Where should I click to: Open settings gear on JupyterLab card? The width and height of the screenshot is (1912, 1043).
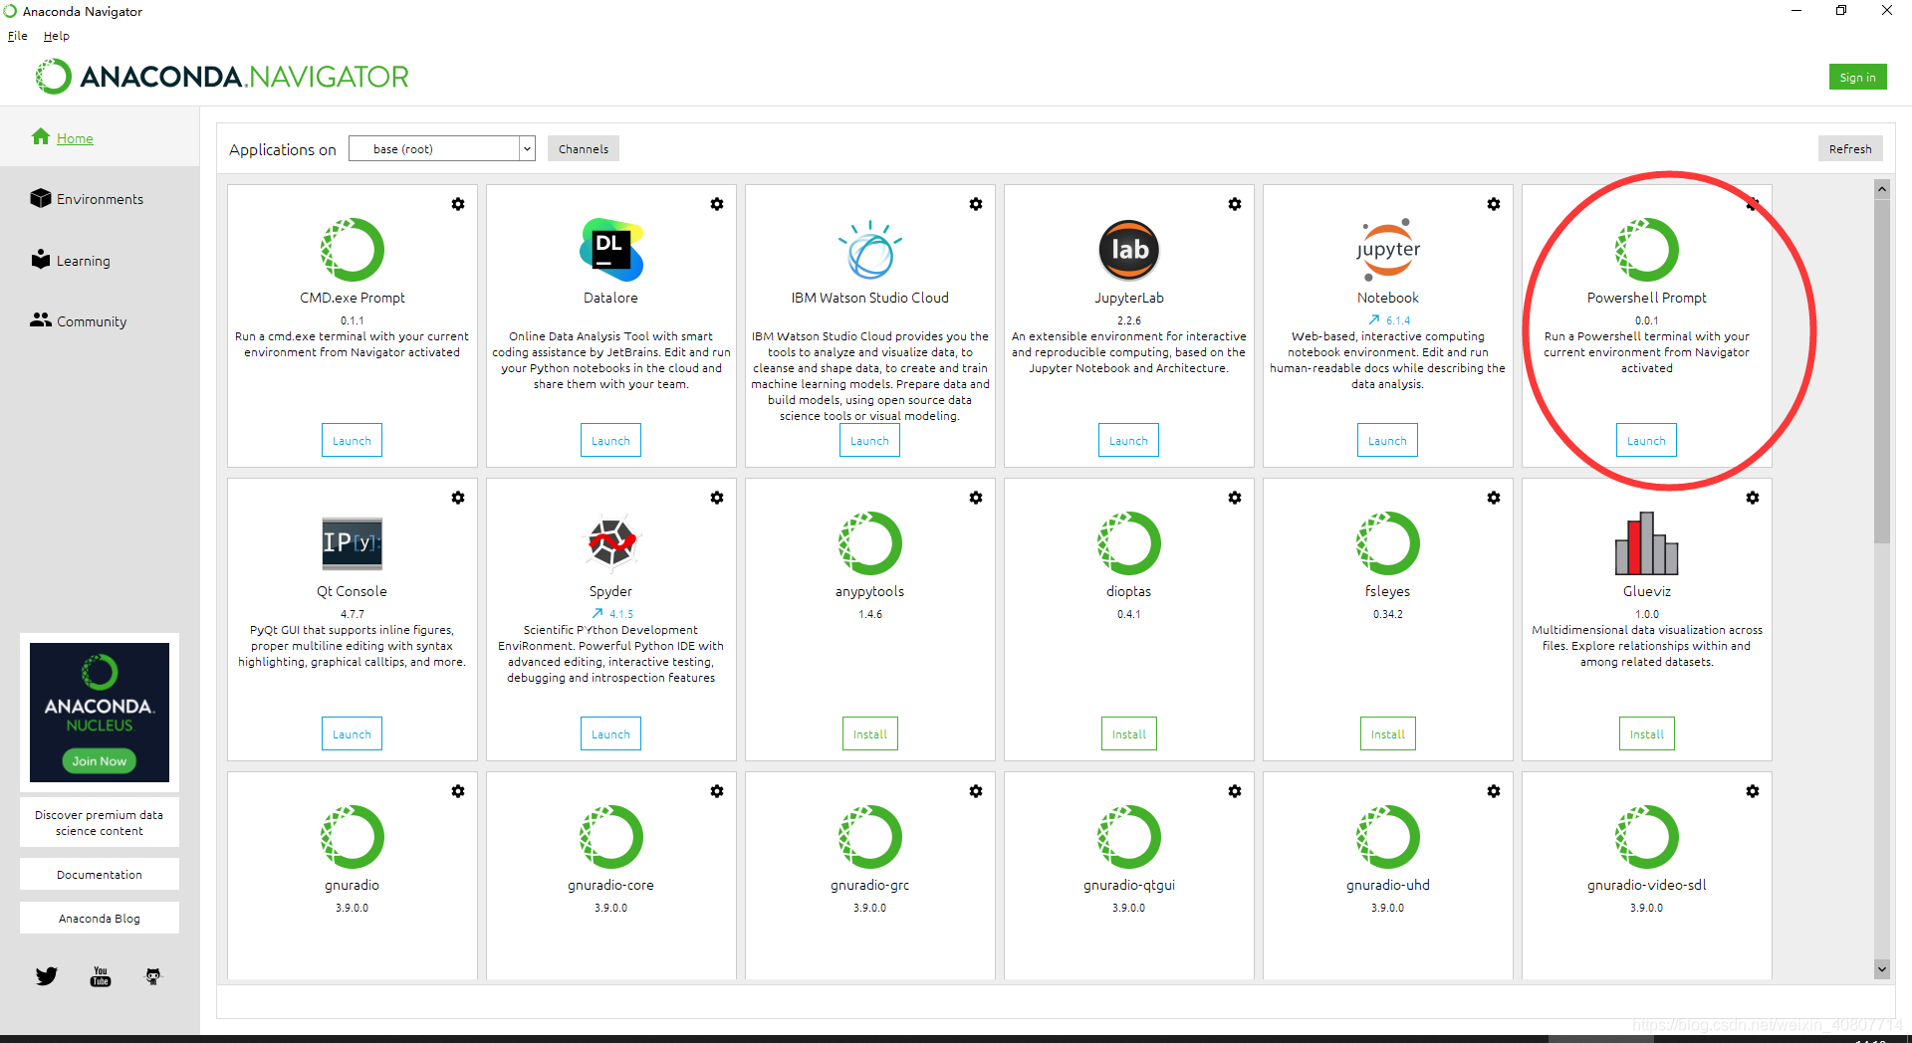tap(1235, 204)
